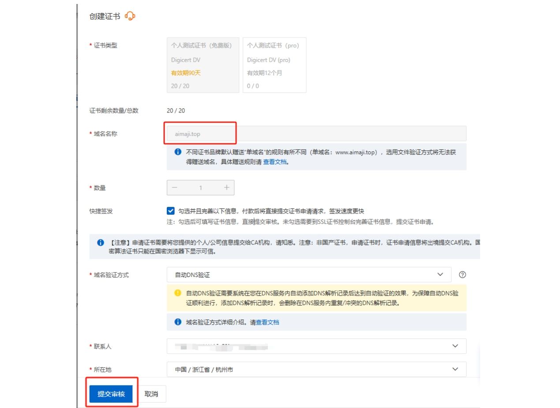This screenshot has width=560, height=408.
Task: Open the 查看文档 link under domain name
Action: coord(275,162)
